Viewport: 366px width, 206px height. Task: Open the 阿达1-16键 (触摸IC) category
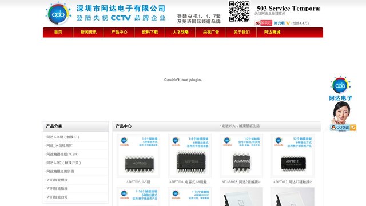[63, 137]
